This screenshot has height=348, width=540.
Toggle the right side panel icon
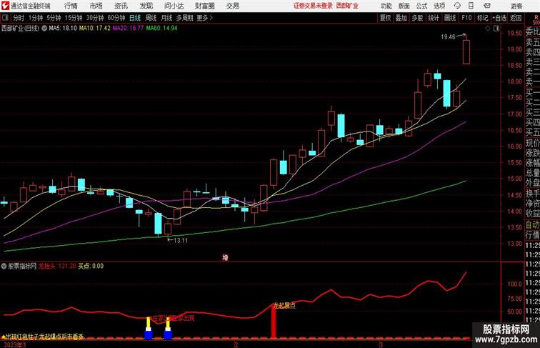coord(496,29)
